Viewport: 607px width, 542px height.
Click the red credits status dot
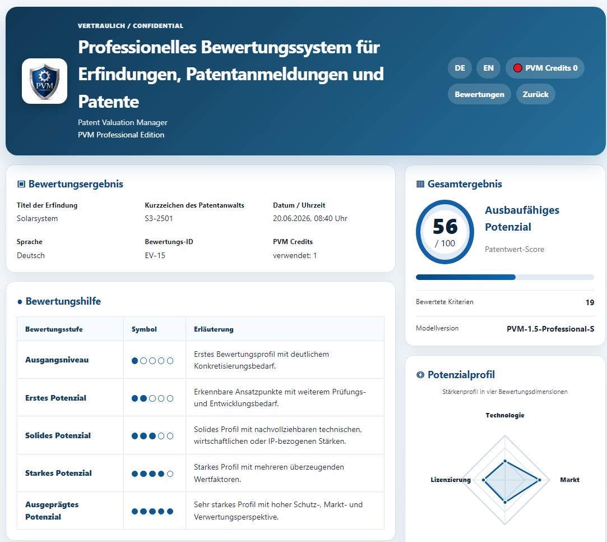tap(517, 68)
